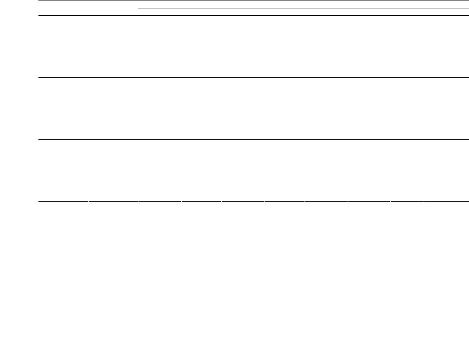469x346 pixels.
Task: Click the sixth segment of bottom segmented line
Action: point(284,202)
